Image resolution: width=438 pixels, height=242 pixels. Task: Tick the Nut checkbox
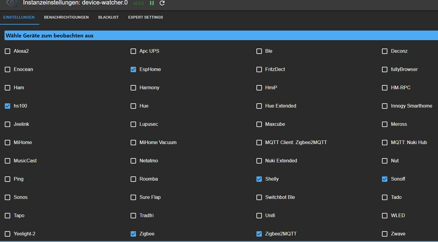click(385, 161)
